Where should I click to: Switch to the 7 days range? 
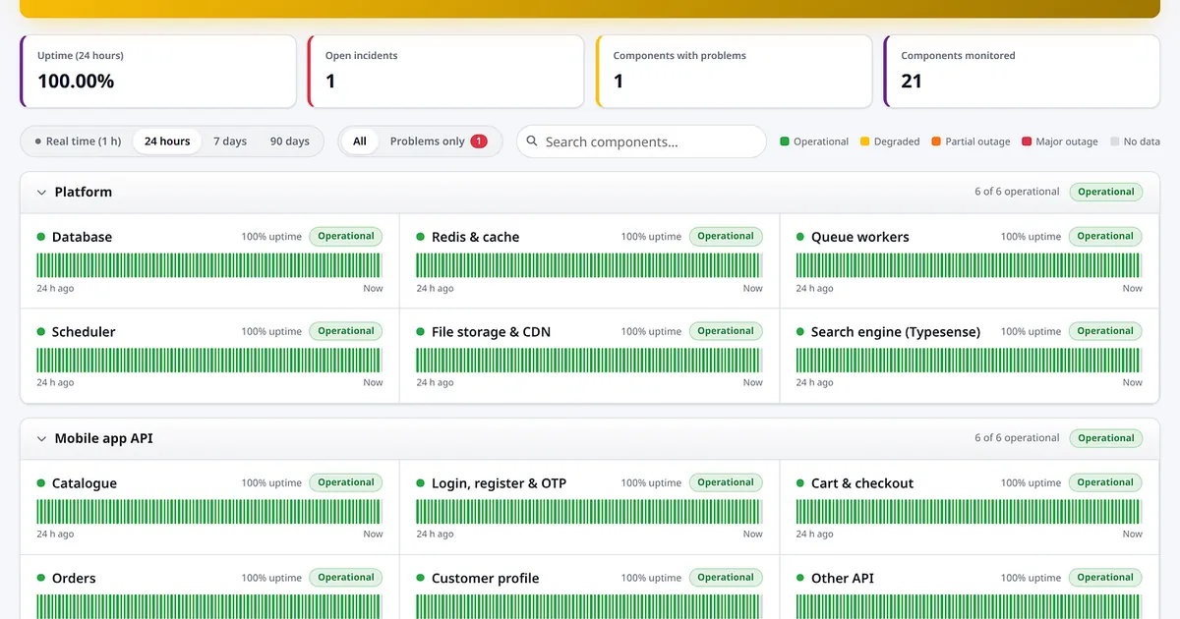tap(230, 141)
